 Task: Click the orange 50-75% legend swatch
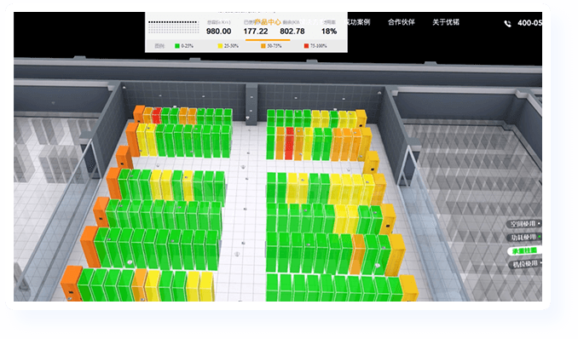[263, 46]
